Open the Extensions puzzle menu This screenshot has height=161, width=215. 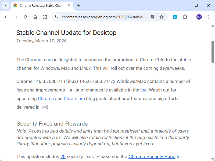(185, 17)
